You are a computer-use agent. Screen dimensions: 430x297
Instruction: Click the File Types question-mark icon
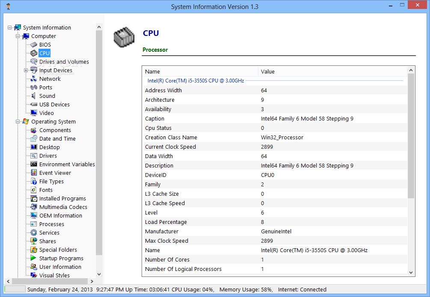pyautogui.click(x=33, y=181)
